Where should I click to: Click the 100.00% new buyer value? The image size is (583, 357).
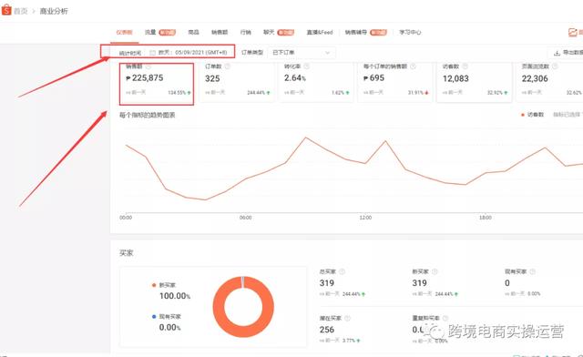click(175, 296)
